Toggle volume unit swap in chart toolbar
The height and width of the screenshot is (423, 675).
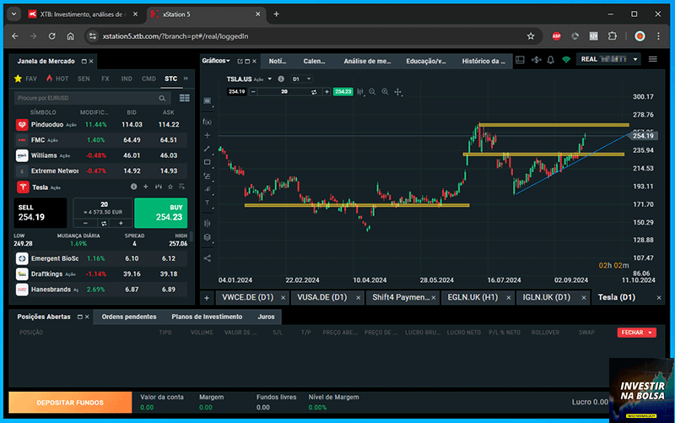[x=314, y=92]
